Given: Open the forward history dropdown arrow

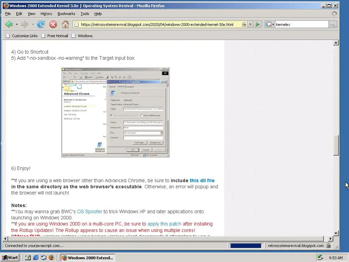Looking at the screenshot, I should click(33, 24).
